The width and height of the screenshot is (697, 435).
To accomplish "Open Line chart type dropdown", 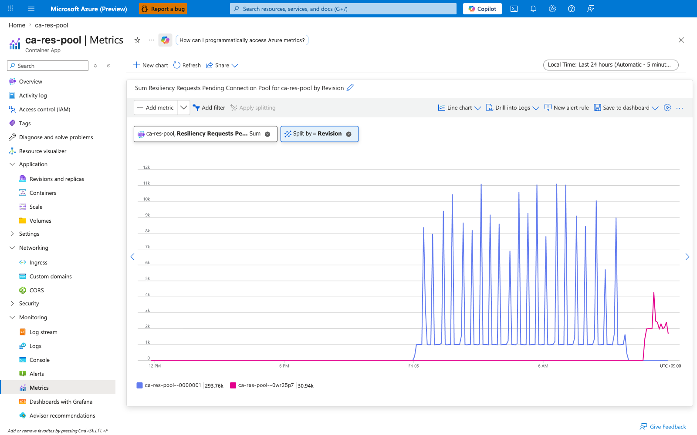I will click(x=460, y=108).
